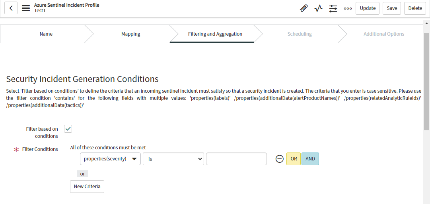430x204 pixels.
Task: Click the scrollbar up arrow
Action: (x=427, y=23)
